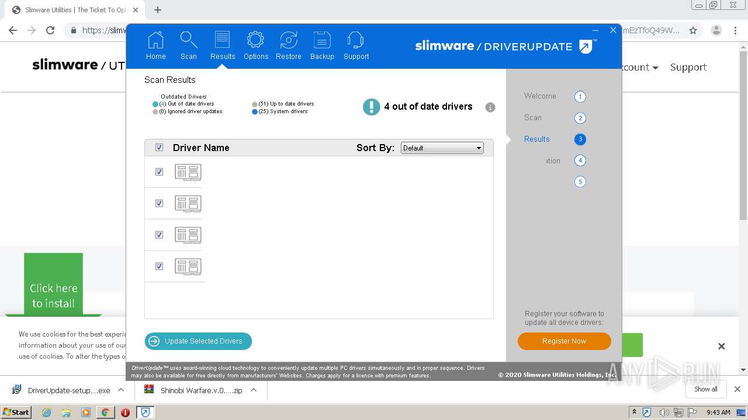Select wizard step 3 Results

pos(580,139)
